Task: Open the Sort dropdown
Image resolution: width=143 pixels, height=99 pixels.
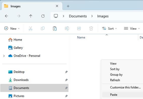Action: [109, 28]
